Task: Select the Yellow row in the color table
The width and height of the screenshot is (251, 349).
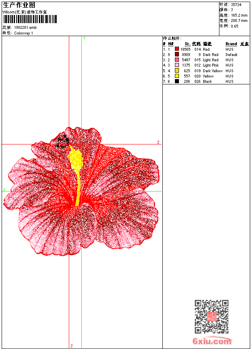Action: pos(206,76)
